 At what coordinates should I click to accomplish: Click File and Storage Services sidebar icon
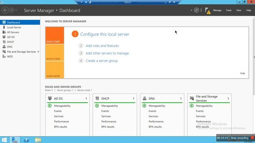click(x=4, y=51)
